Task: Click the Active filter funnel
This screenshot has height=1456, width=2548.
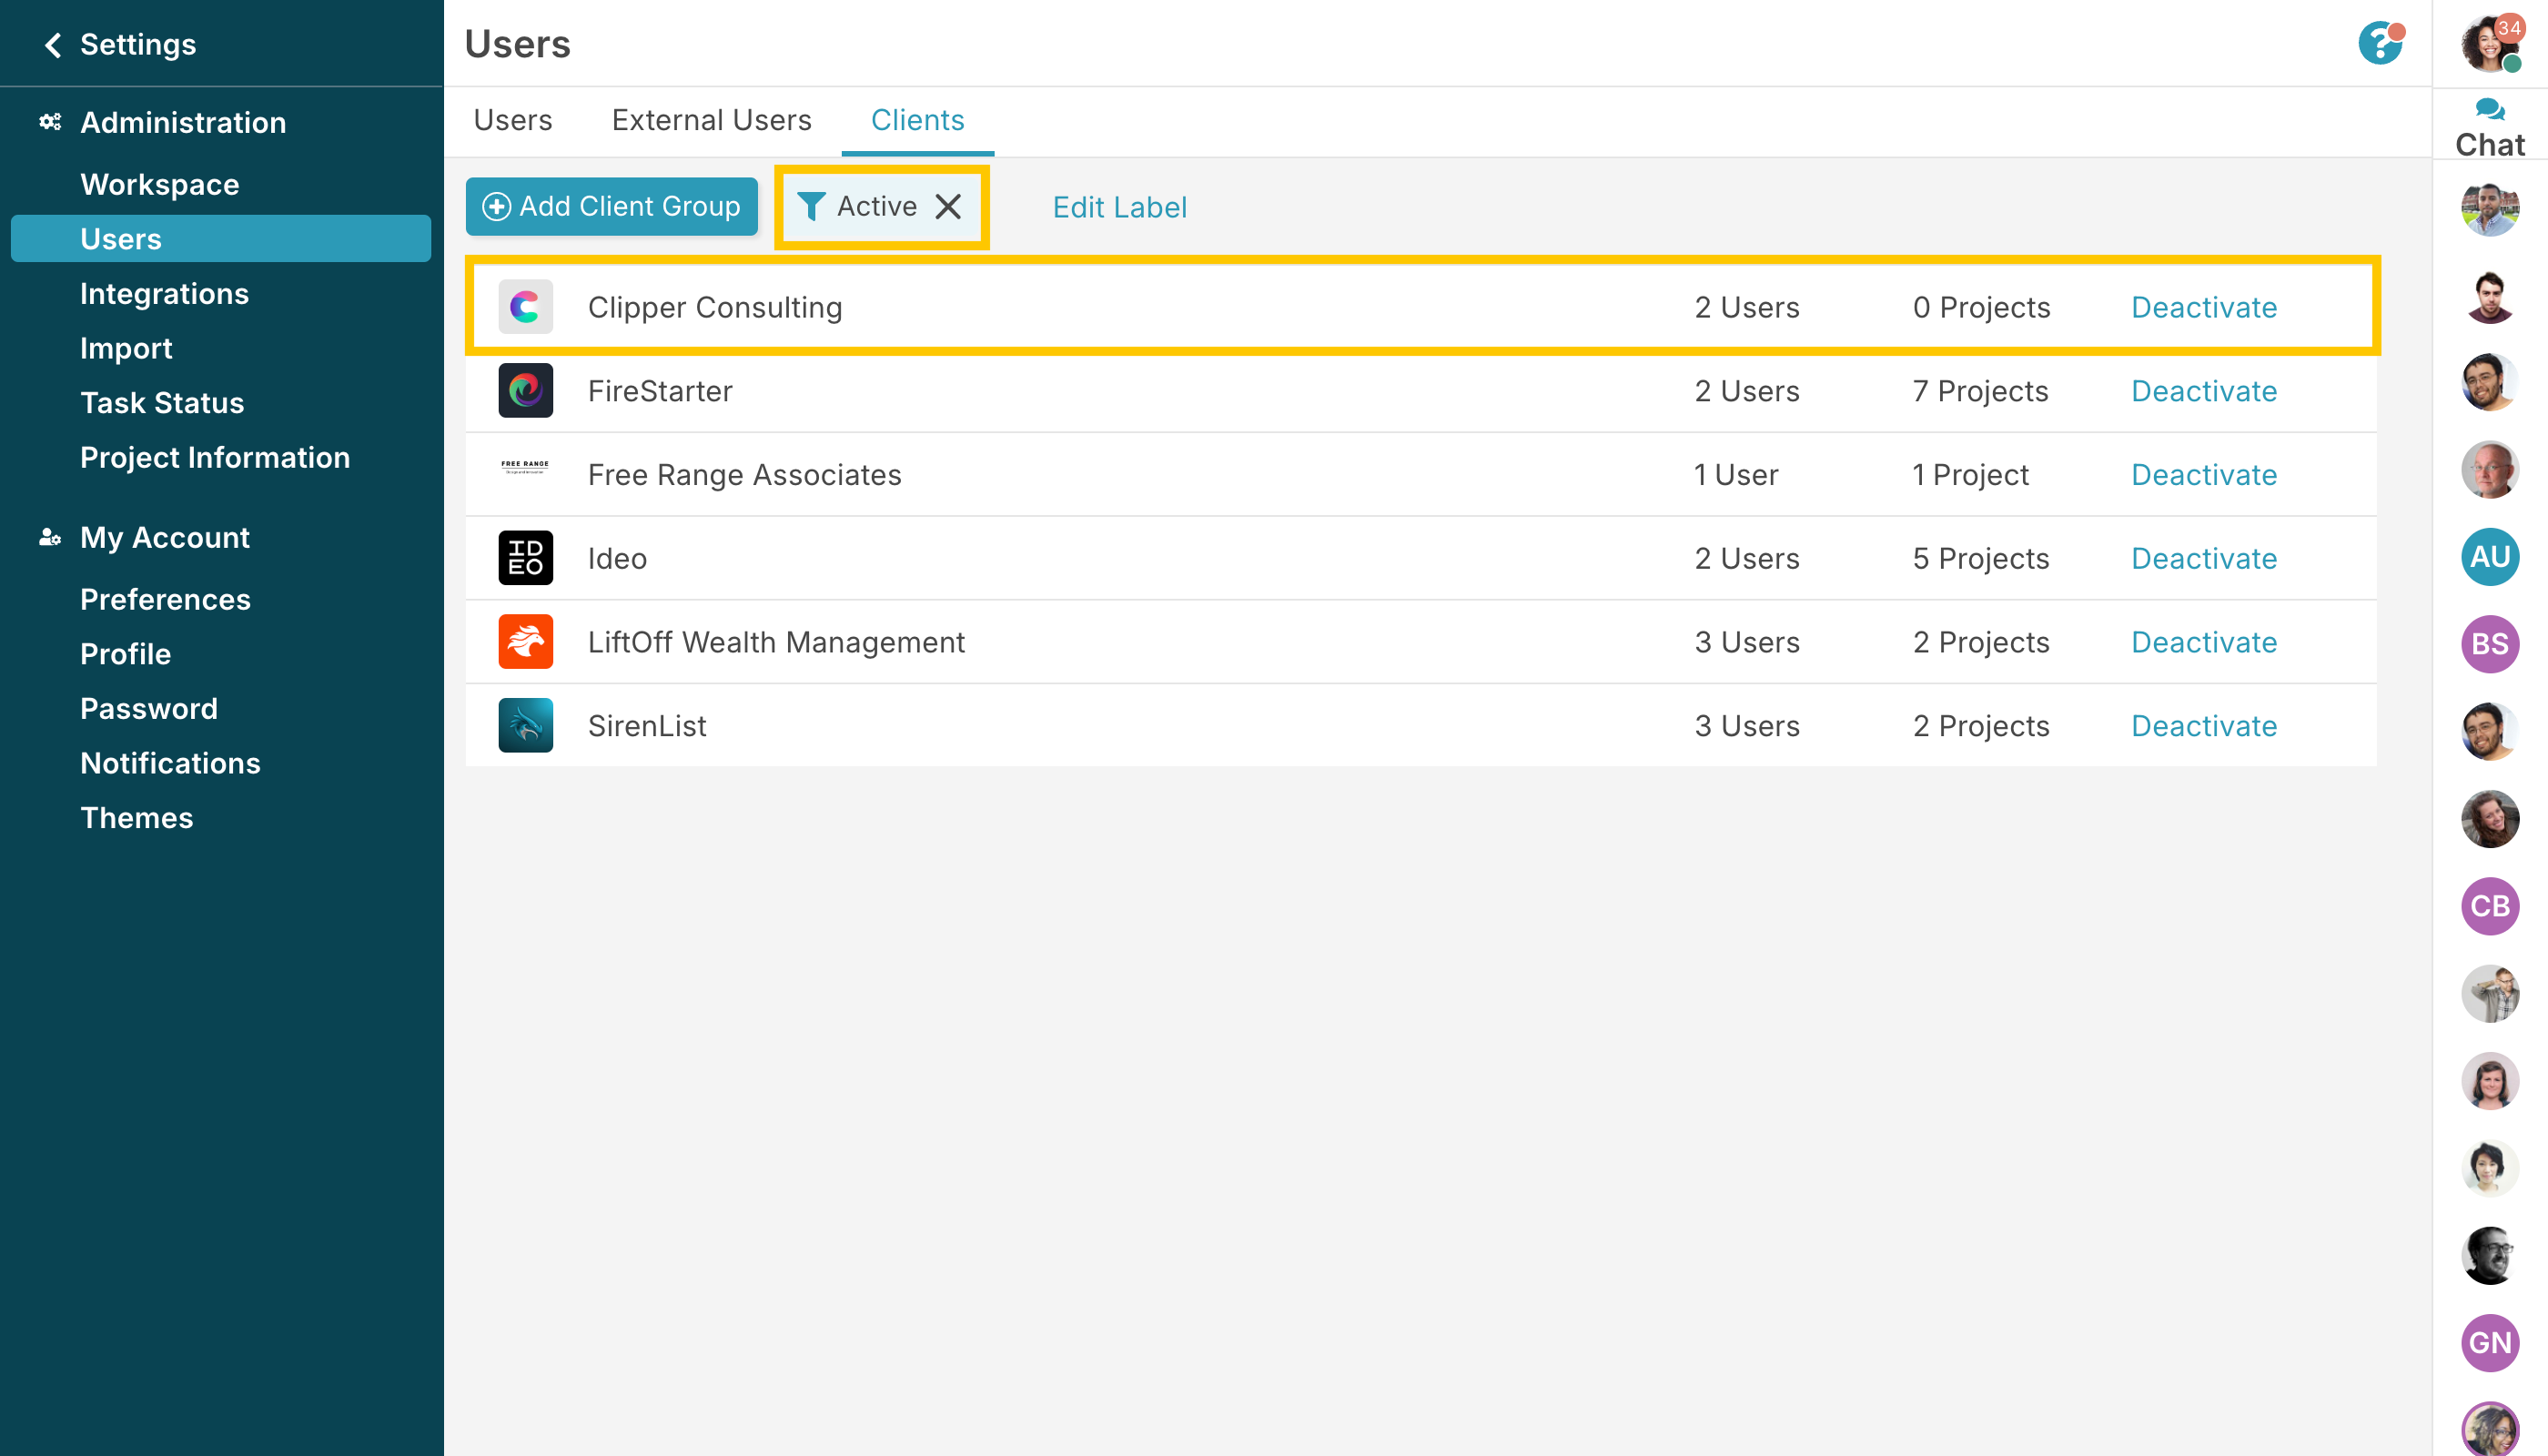Action: pos(811,207)
